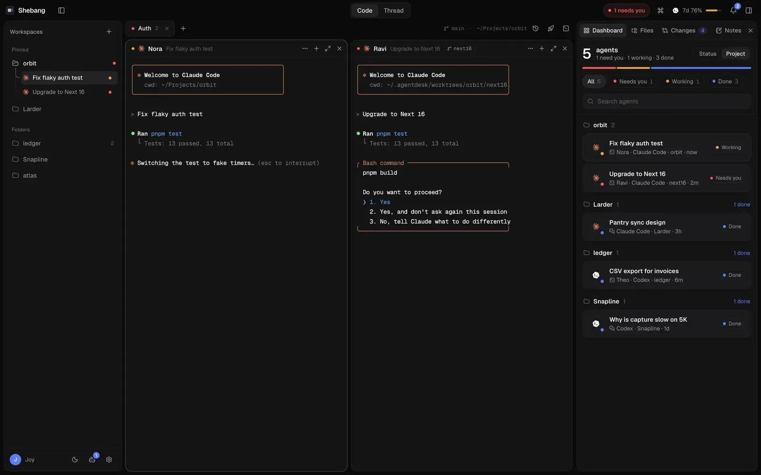Toggle the left sidebar panel icon
Image resolution: width=761 pixels, height=475 pixels.
pos(61,10)
